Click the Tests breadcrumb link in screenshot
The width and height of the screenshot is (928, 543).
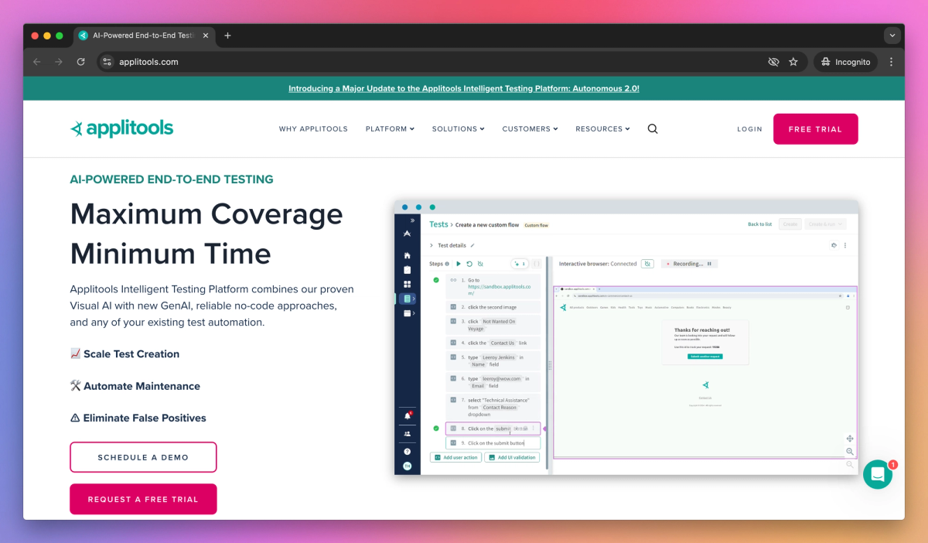[x=438, y=224]
